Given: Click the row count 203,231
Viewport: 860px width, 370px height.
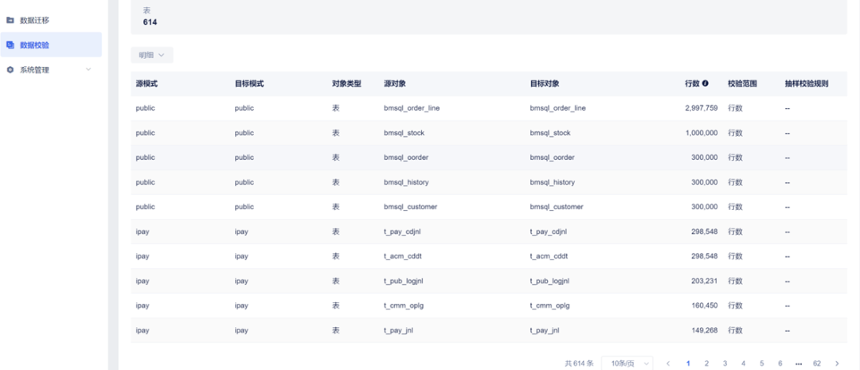Looking at the screenshot, I should [704, 281].
